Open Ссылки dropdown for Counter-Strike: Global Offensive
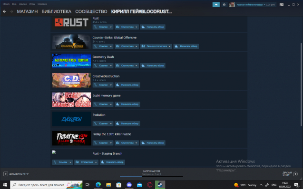Viewport: 303px width, 189px height. coord(103,46)
